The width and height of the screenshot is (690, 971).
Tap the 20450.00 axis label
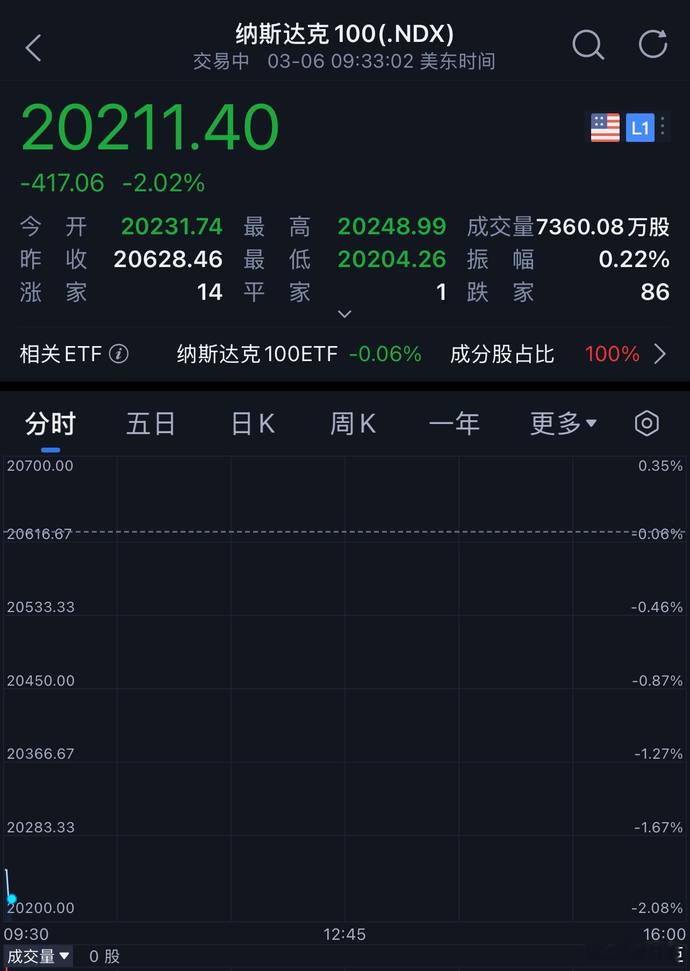tap(41, 681)
